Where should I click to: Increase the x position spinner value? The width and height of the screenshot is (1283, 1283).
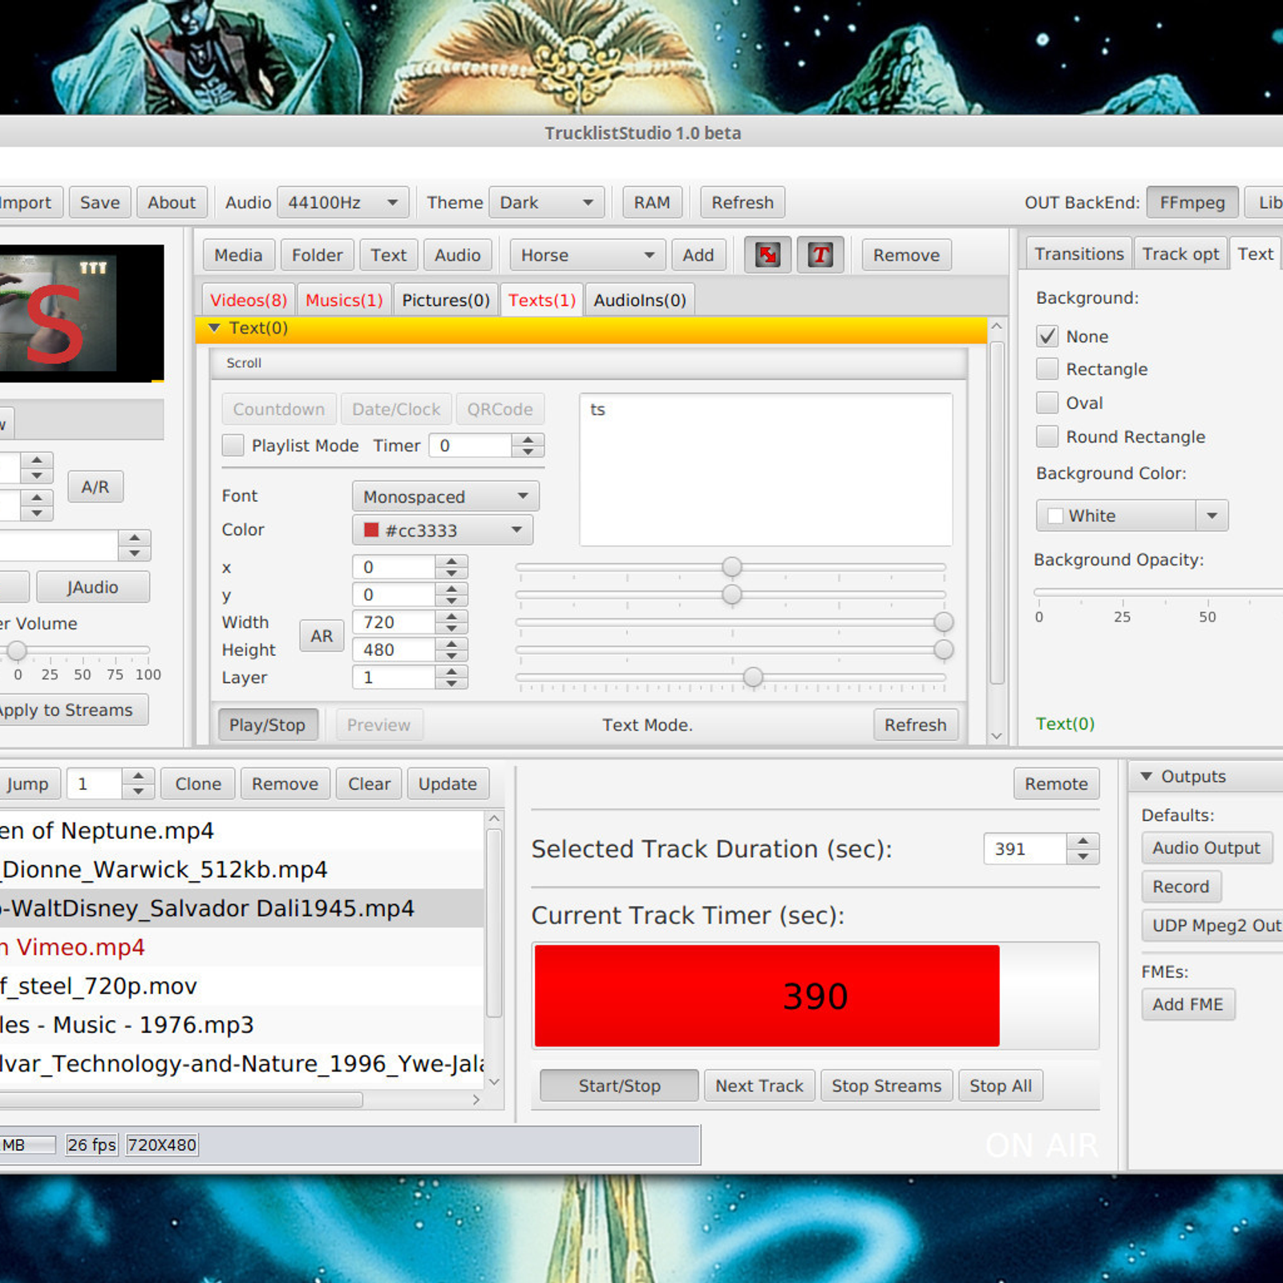tap(451, 561)
